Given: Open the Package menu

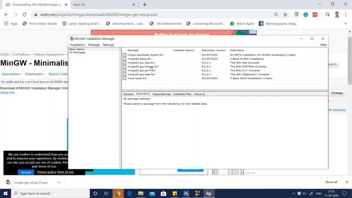Looking at the screenshot, I should [x=94, y=45].
